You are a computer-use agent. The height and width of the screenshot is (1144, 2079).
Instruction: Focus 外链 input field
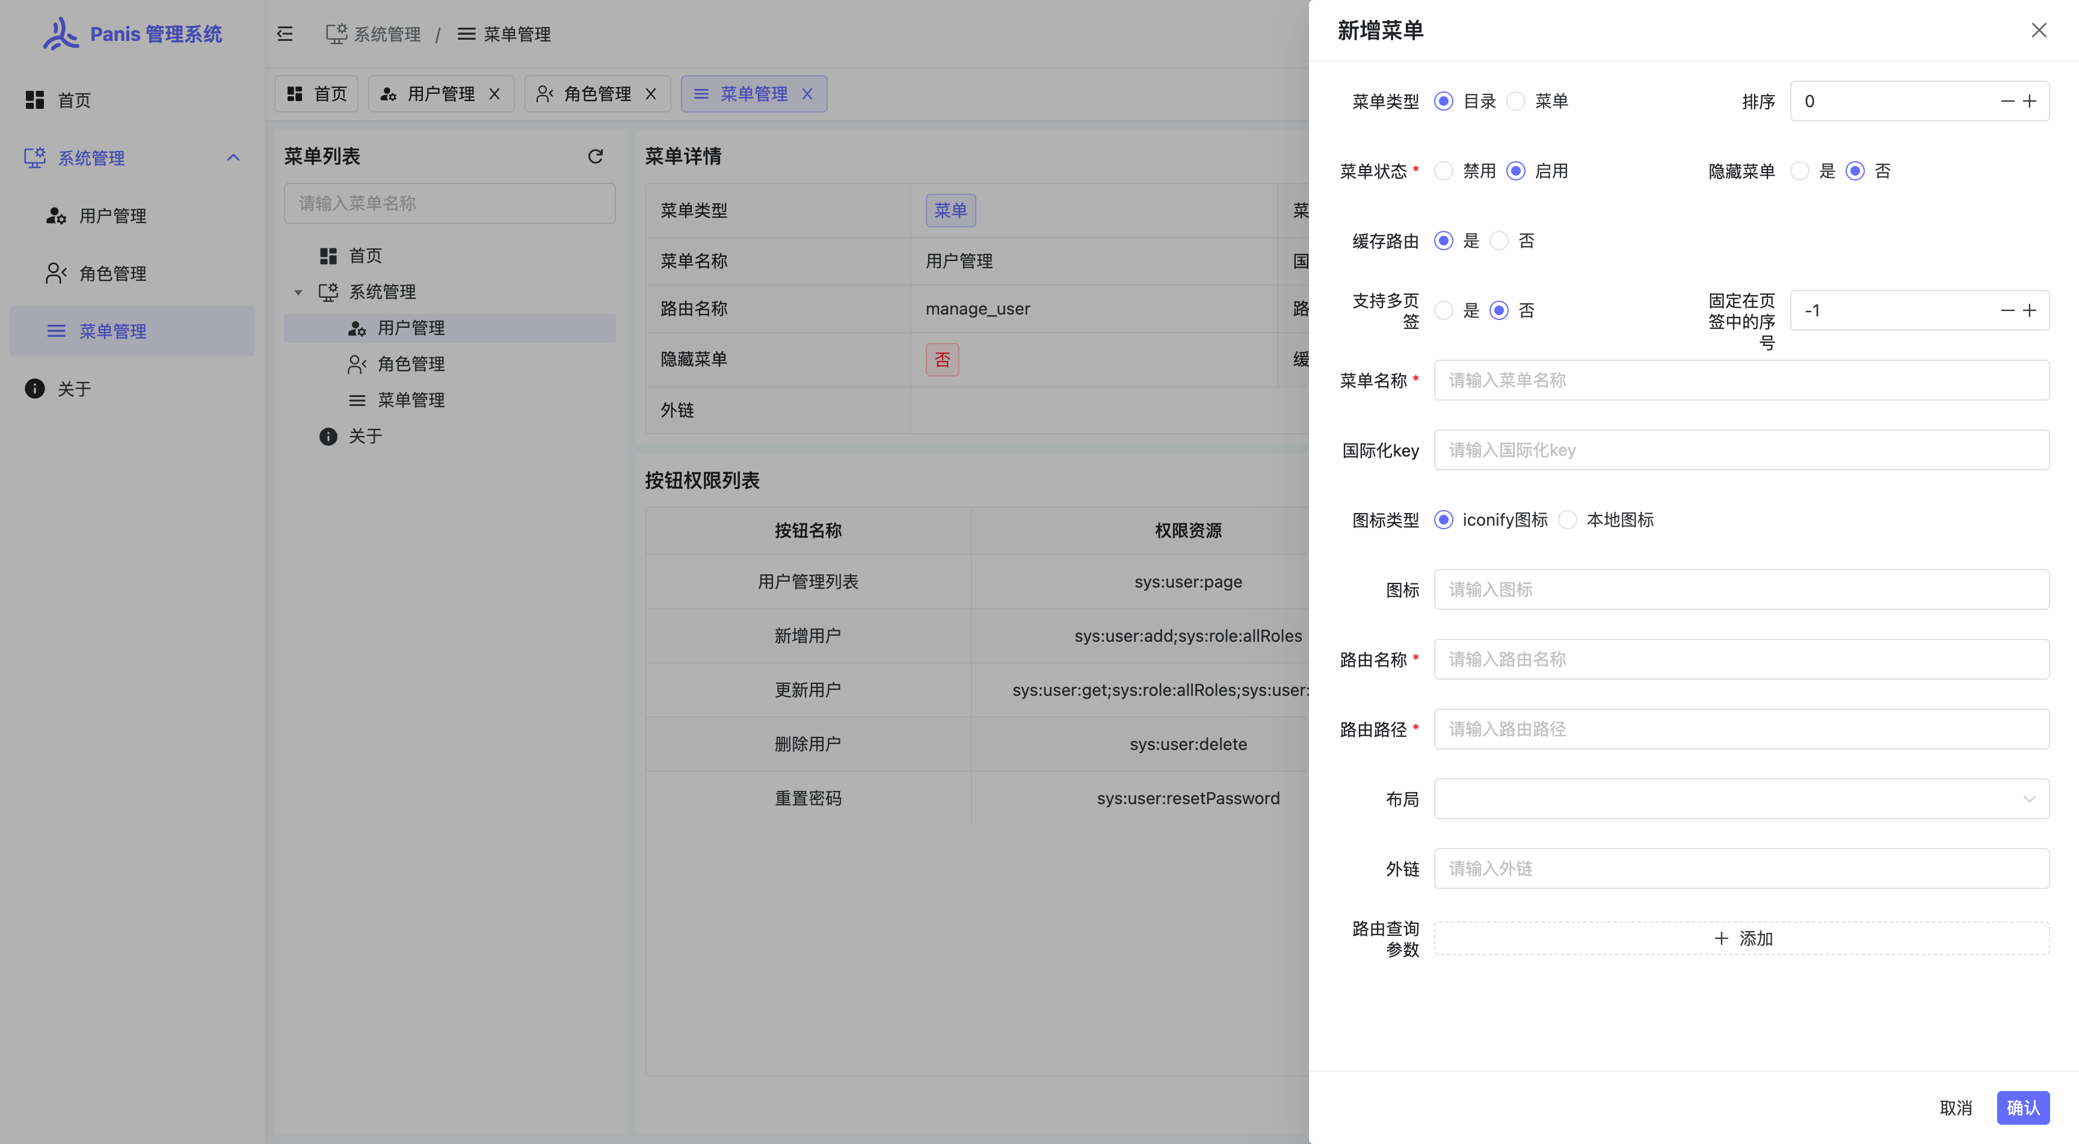pyautogui.click(x=1741, y=869)
